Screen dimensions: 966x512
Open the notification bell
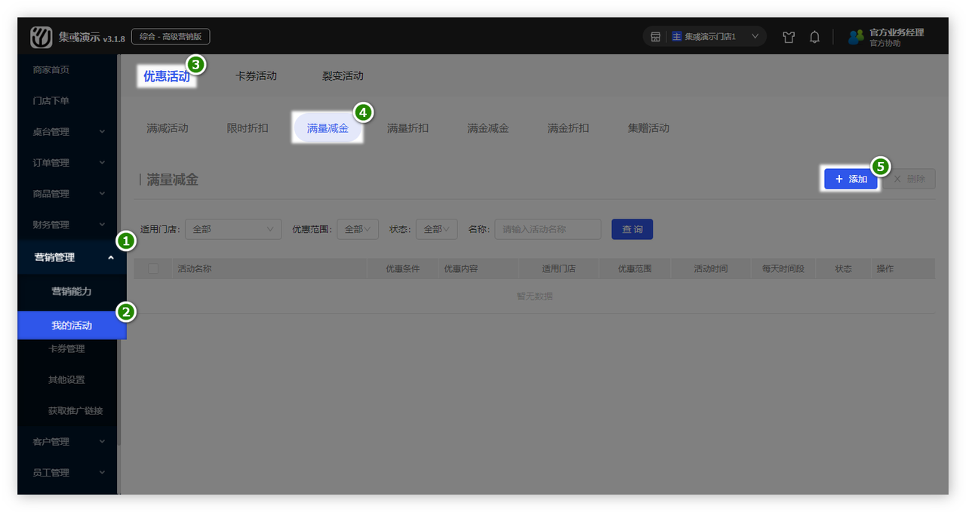point(814,37)
